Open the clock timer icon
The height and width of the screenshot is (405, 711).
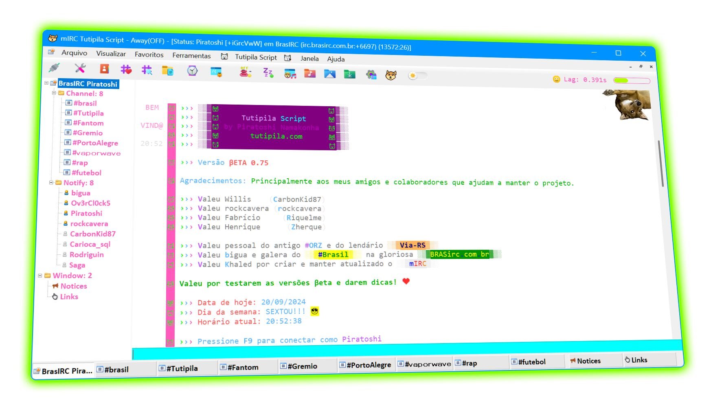pyautogui.click(x=192, y=71)
